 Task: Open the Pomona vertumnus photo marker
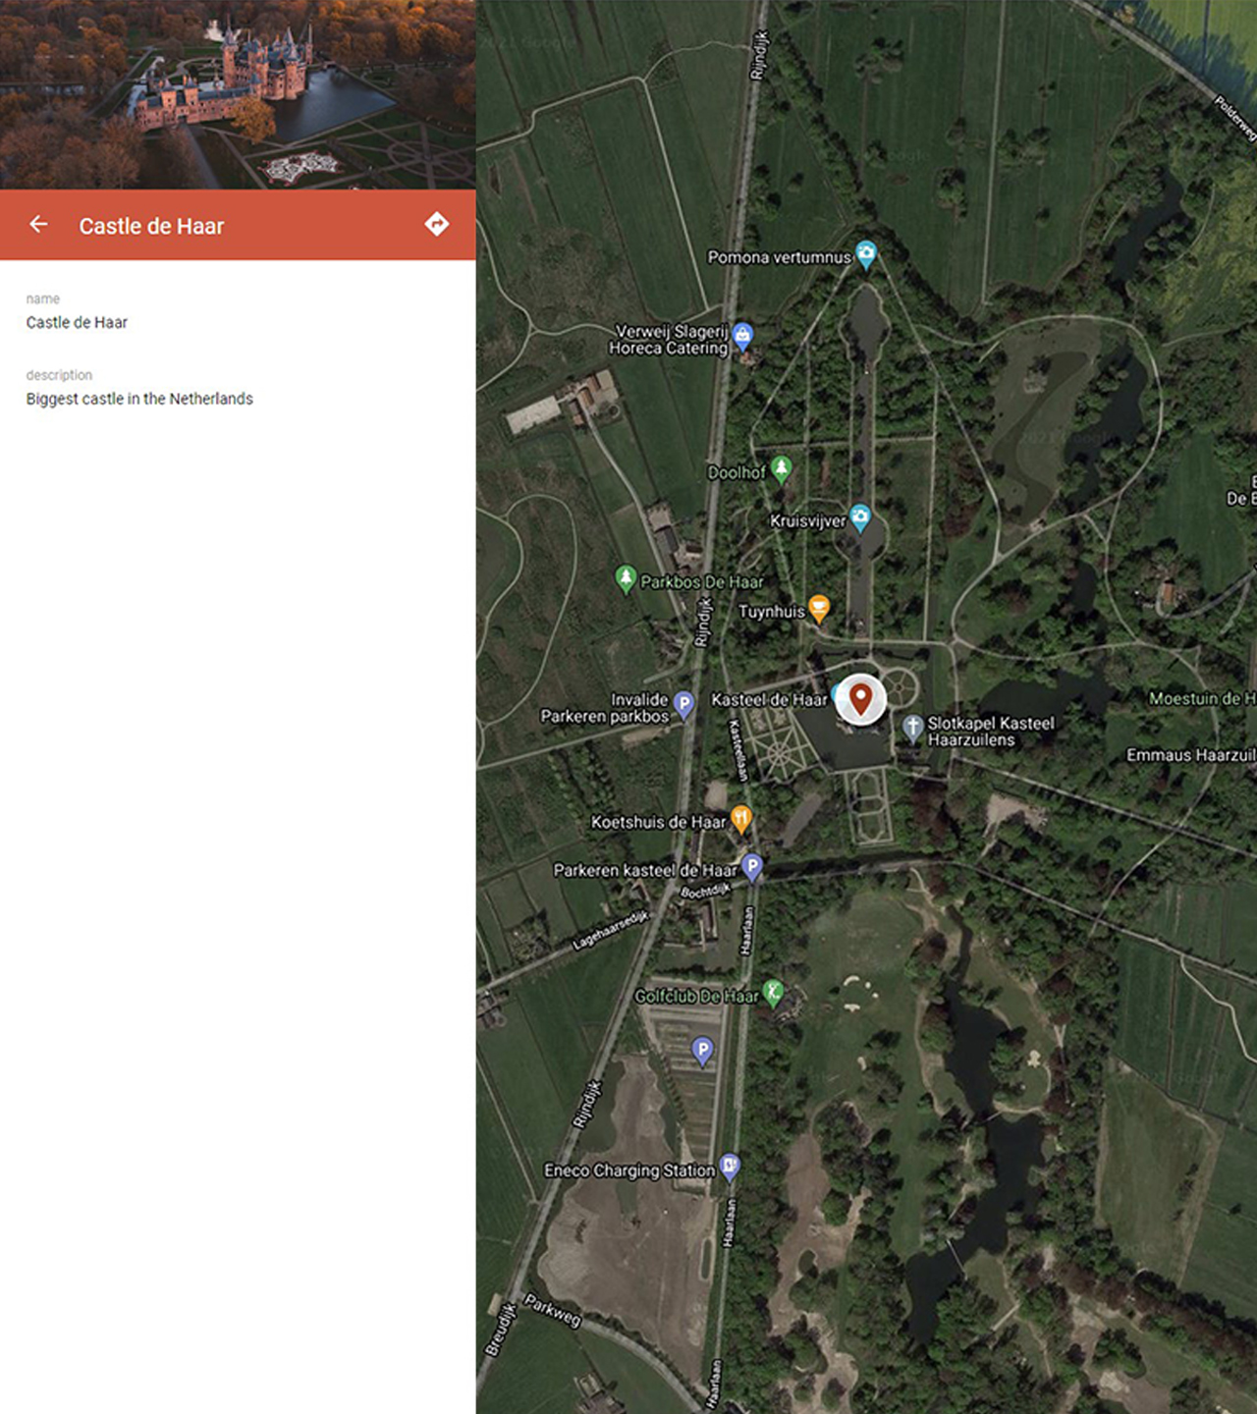coord(865,253)
